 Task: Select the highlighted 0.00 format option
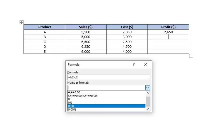pos(106,106)
